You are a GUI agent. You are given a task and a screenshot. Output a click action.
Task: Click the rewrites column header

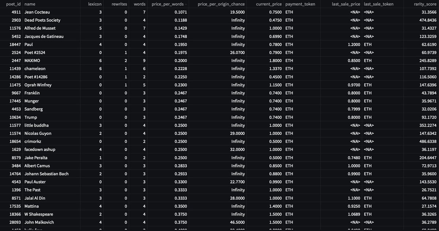(119, 4)
